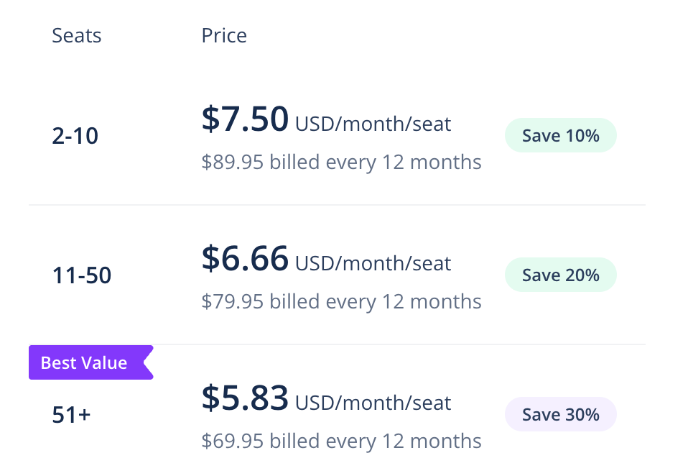Image resolution: width=688 pixels, height=476 pixels.
Task: Click the $69.95 billed every 12 months text
Action: pyautogui.click(x=341, y=441)
